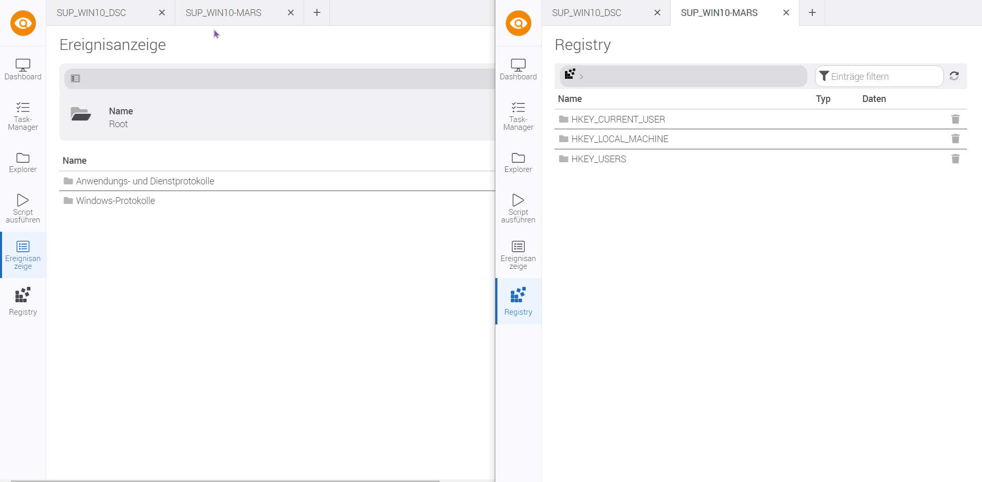This screenshot has height=482, width=982.
Task: Expand the HKEY_LOCAL_MACHINE registry key
Action: point(620,139)
